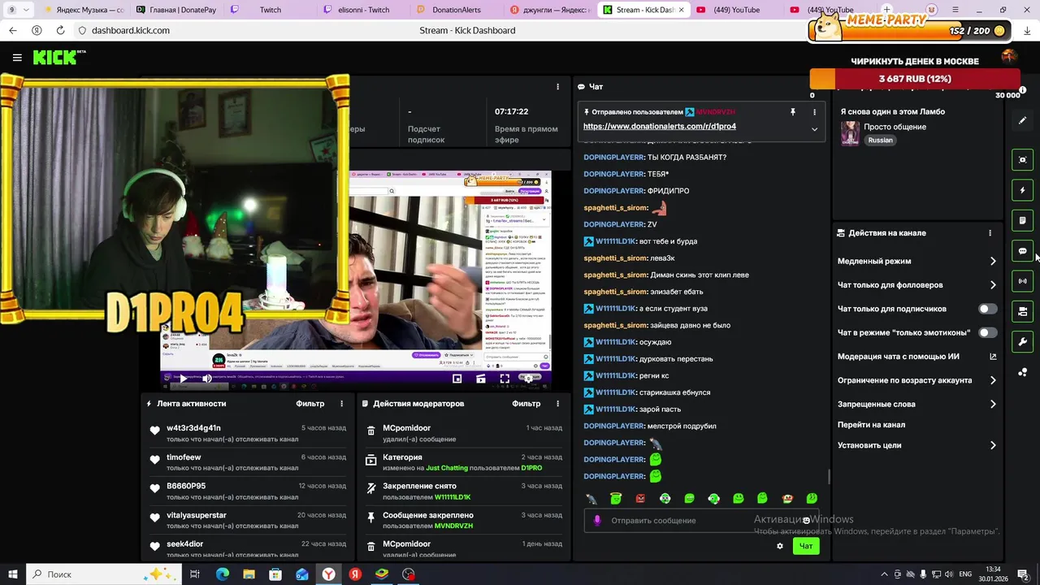Screen dimensions: 1040x585
Task: Click the chat scrollbar
Action: point(829,476)
